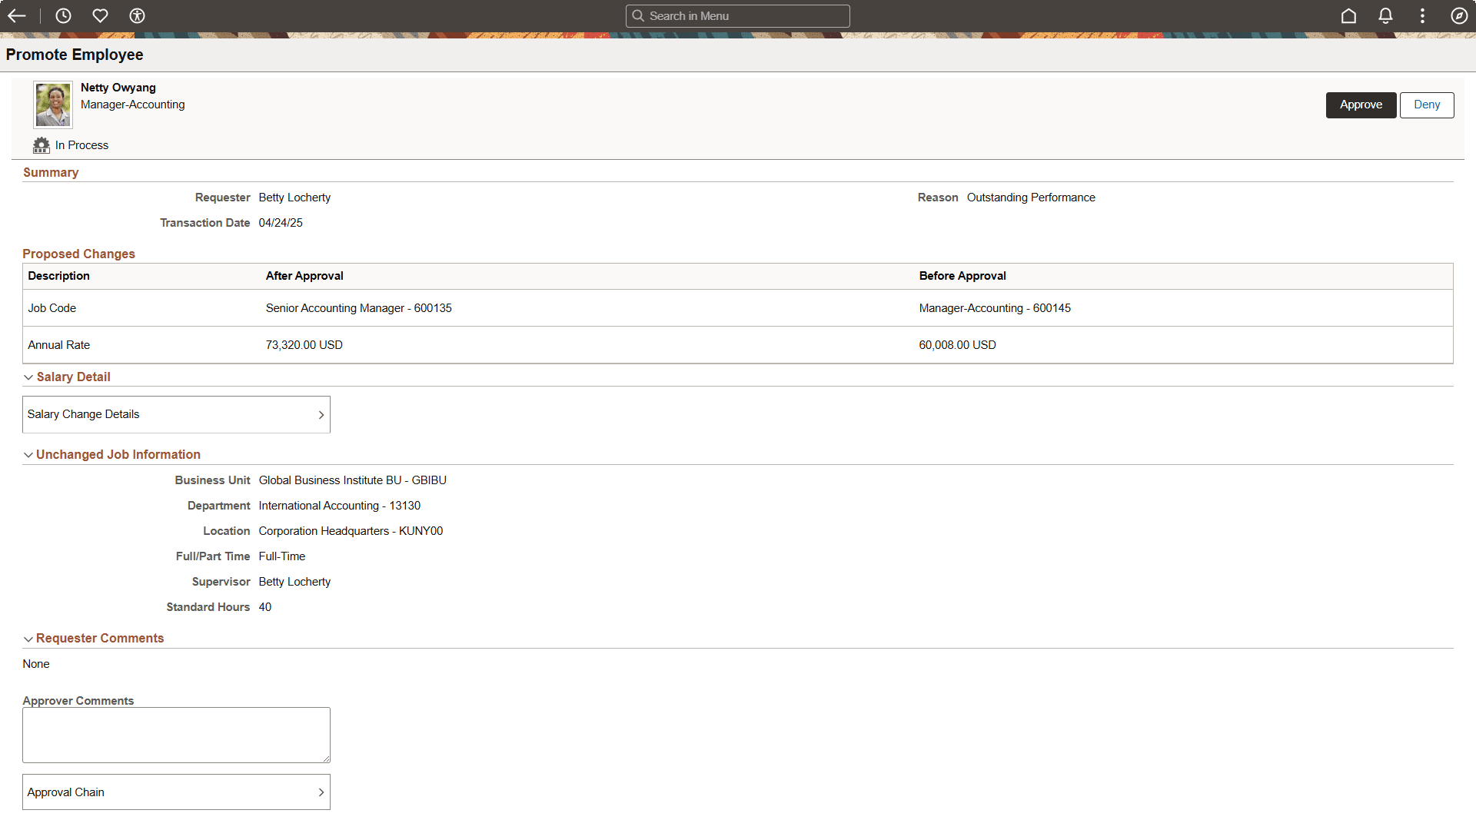Deny the promotion request

(1426, 105)
